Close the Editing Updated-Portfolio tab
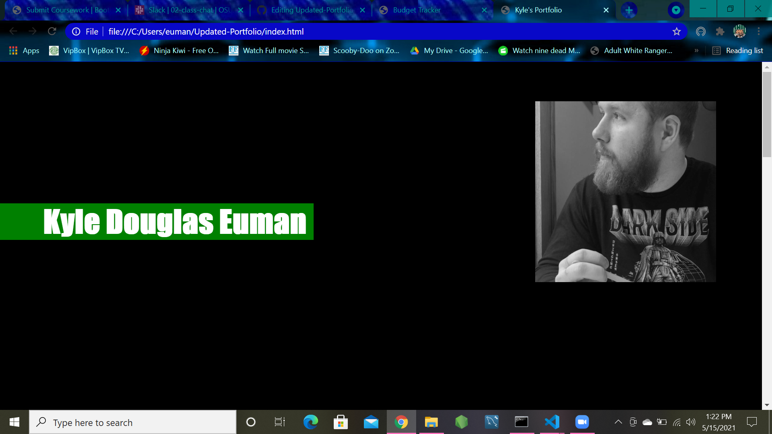The width and height of the screenshot is (772, 434). (363, 10)
